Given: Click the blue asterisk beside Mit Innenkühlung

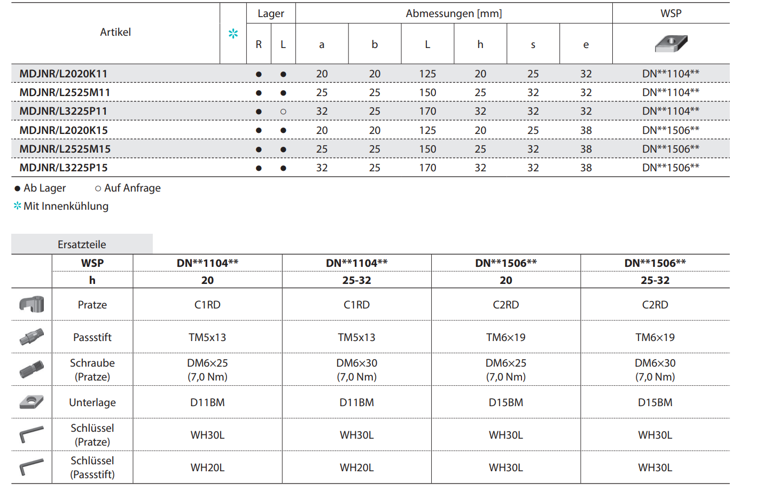Looking at the screenshot, I should (18, 206).
